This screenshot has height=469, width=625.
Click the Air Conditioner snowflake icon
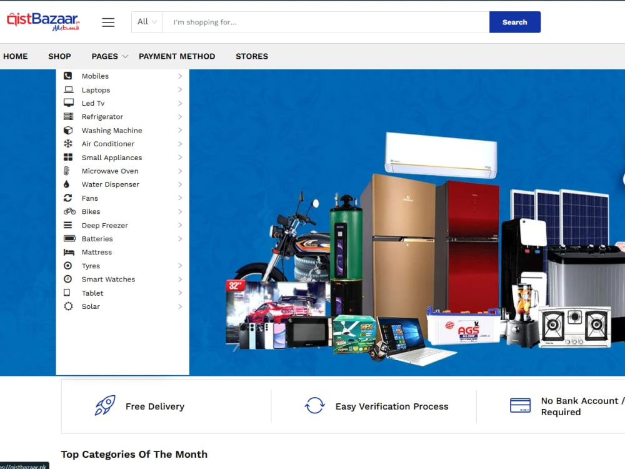coord(68,144)
